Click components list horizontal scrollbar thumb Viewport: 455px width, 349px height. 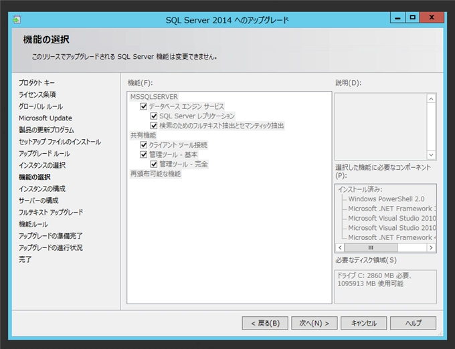point(371,247)
